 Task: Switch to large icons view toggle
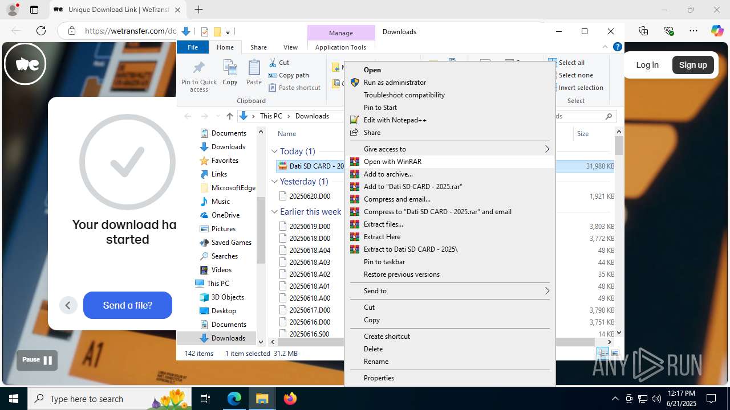coord(615,354)
